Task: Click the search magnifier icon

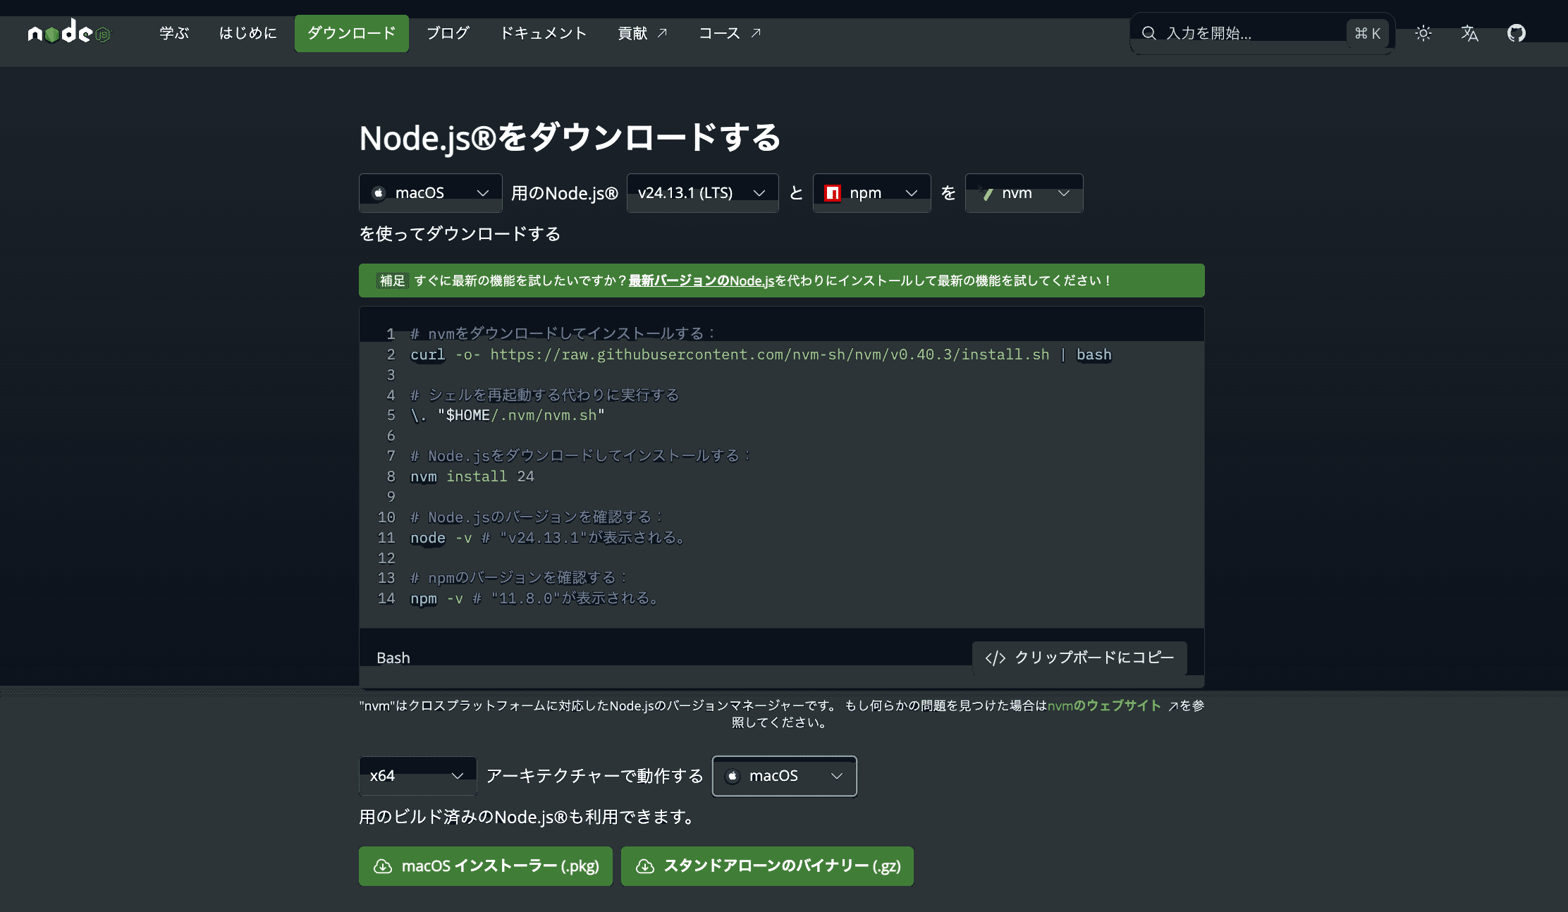Action: point(1149,33)
